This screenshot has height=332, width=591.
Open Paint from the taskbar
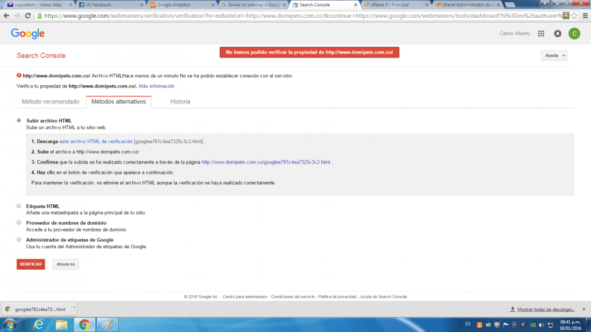tap(107, 324)
